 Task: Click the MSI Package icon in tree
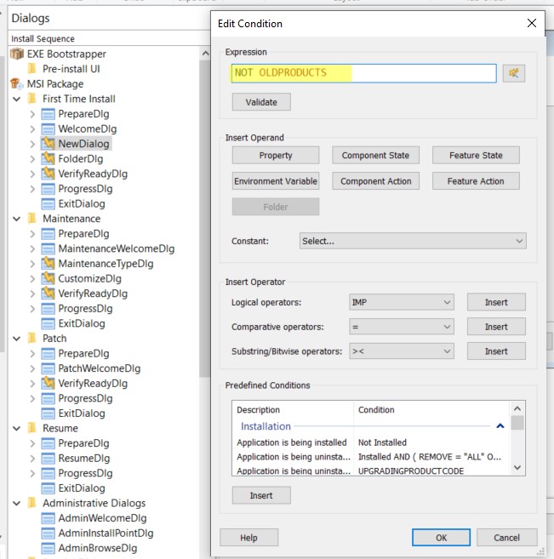18,83
